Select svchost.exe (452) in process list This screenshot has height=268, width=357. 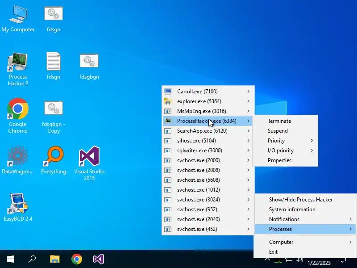tap(208, 229)
